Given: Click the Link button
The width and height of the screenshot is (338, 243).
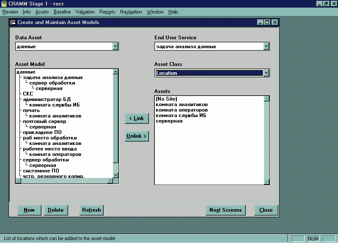Looking at the screenshot, I should tap(137, 118).
